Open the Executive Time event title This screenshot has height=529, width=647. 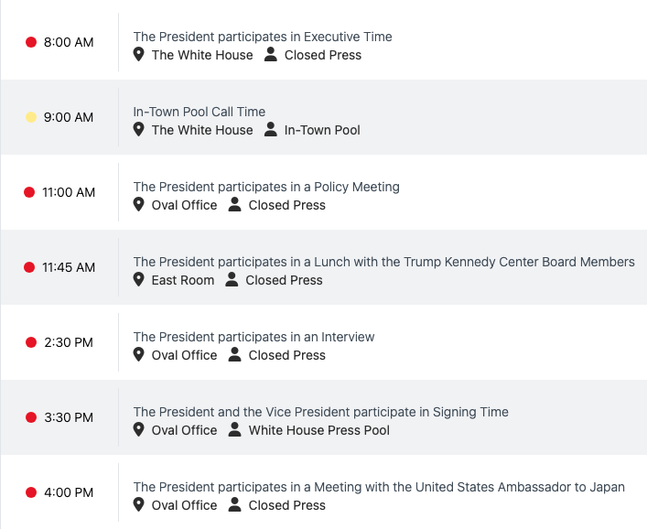click(x=263, y=38)
